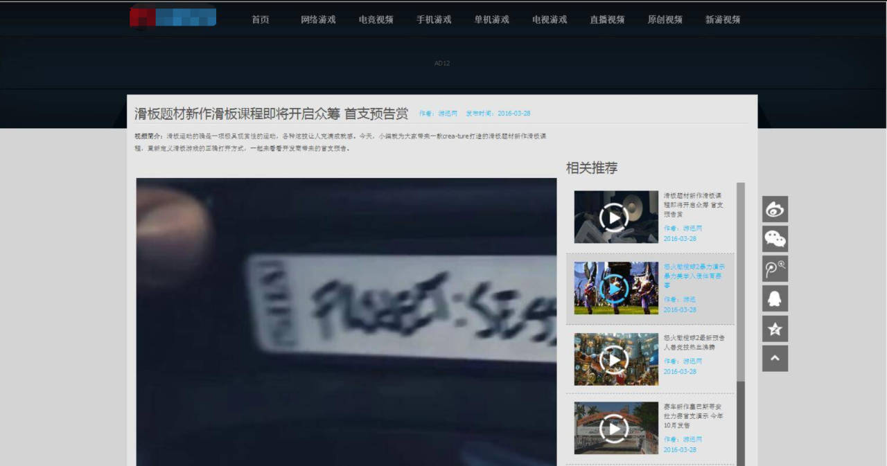Open the 新游视频 nav item
This screenshot has width=887, height=466.
723,19
